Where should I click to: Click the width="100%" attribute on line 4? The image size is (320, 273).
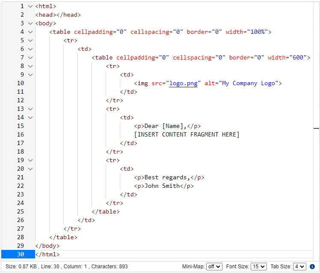(x=247, y=32)
